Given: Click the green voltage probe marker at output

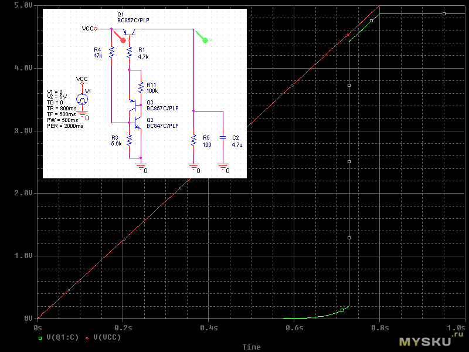Looking at the screenshot, I should [x=203, y=39].
